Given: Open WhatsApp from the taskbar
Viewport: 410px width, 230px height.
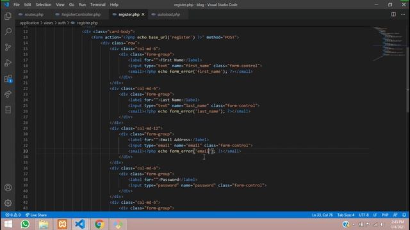Looking at the screenshot, I should (25, 224).
